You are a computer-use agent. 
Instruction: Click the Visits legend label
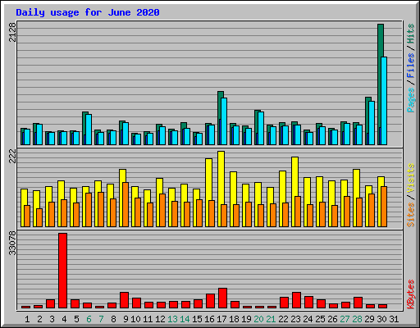click(410, 178)
